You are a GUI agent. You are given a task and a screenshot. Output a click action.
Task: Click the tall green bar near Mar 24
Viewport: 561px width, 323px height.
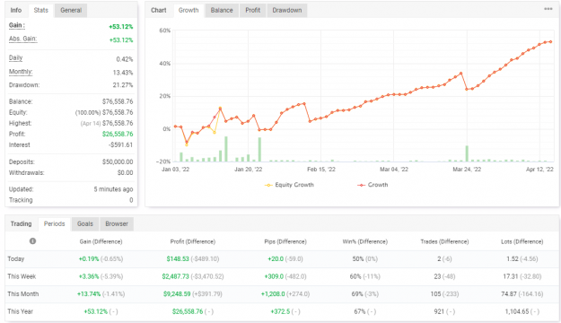click(467, 153)
